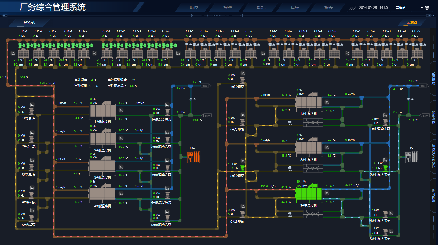438x245 pixels.
Task: Open trend chart icon above 1#冷却泵
Action: coord(31,105)
